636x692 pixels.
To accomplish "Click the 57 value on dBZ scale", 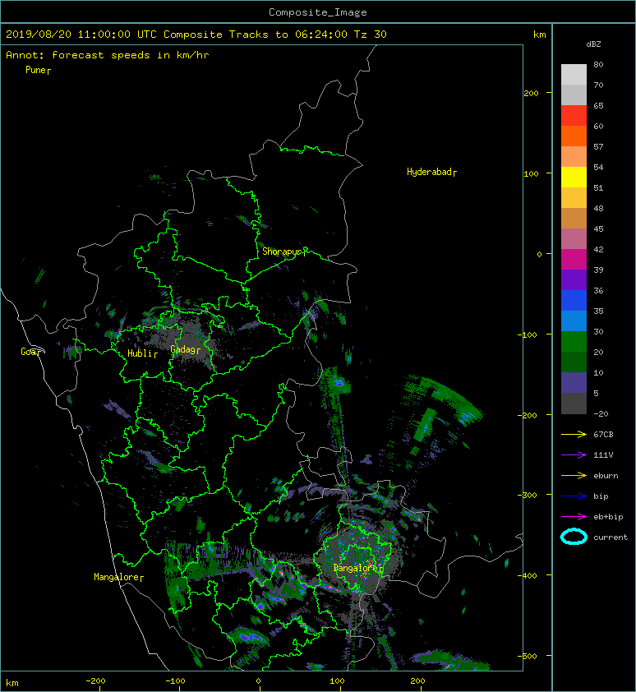I will click(598, 146).
